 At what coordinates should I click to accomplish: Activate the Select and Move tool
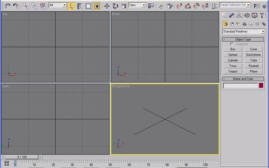pyautogui.click(x=107, y=5)
